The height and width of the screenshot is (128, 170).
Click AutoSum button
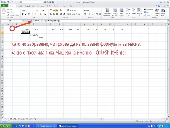[149, 9]
